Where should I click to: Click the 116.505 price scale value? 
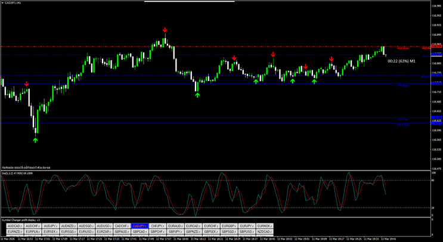tap(436, 159)
